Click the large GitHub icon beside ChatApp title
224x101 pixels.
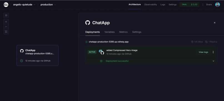[88, 23]
